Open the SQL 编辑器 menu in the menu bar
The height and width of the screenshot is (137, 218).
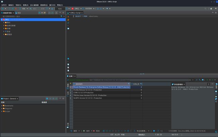(34, 5)
